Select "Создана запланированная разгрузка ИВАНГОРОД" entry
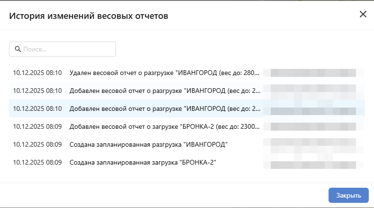This screenshot has width=374, height=208. (x=148, y=144)
